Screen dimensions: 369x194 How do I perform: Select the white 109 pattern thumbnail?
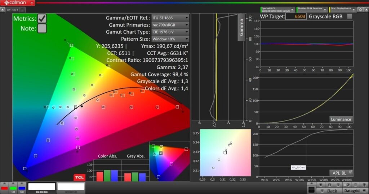[x=71, y=188]
